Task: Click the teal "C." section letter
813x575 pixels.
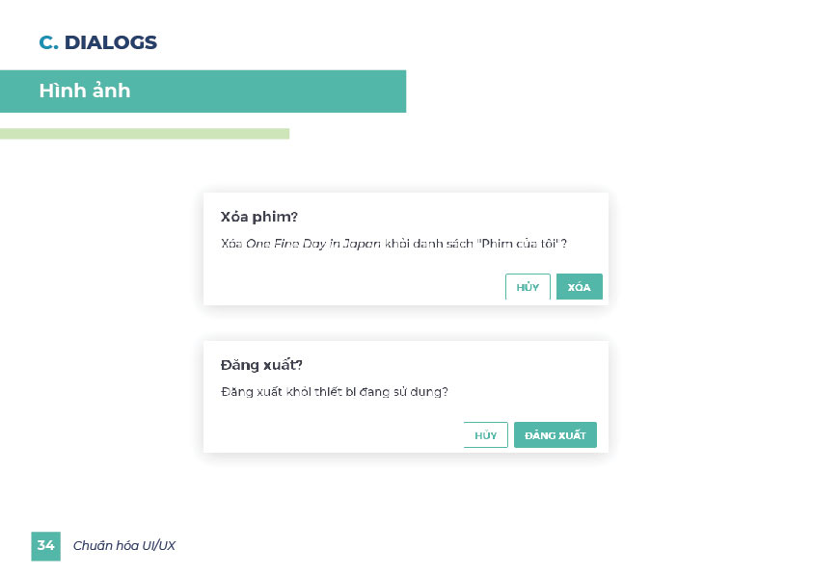Action: tap(48, 42)
